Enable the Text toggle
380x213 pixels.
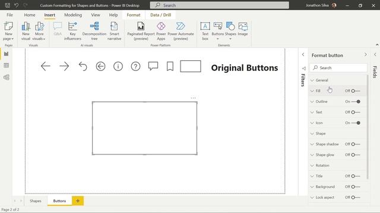(x=356, y=112)
